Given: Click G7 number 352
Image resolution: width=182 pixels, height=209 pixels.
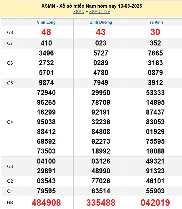Looking at the screenshot, I should click(x=155, y=43).
